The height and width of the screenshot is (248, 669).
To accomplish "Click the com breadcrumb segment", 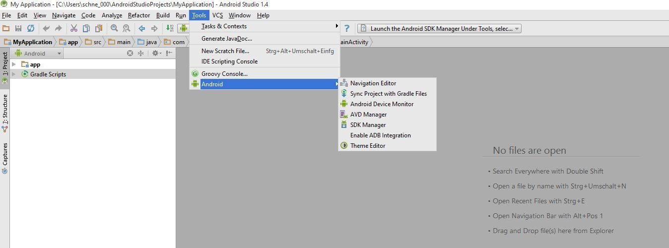I will click(x=174, y=42).
